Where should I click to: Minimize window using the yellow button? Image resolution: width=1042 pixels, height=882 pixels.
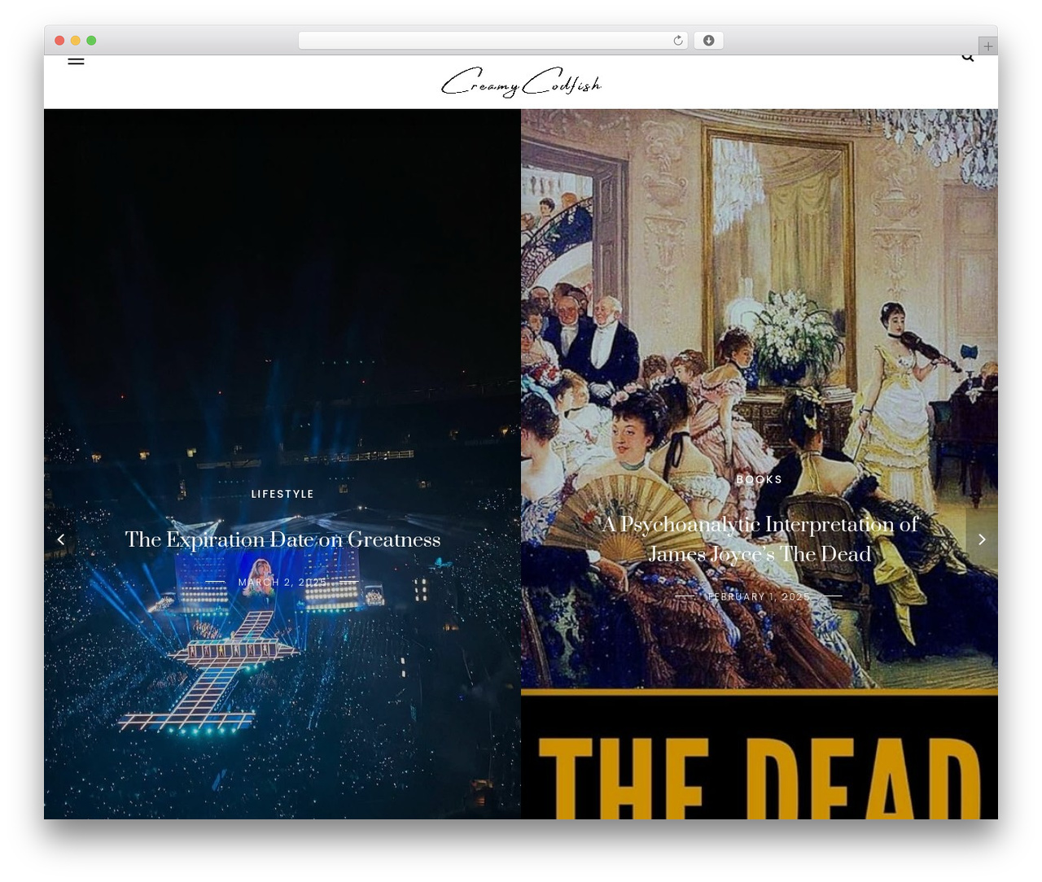tap(76, 41)
